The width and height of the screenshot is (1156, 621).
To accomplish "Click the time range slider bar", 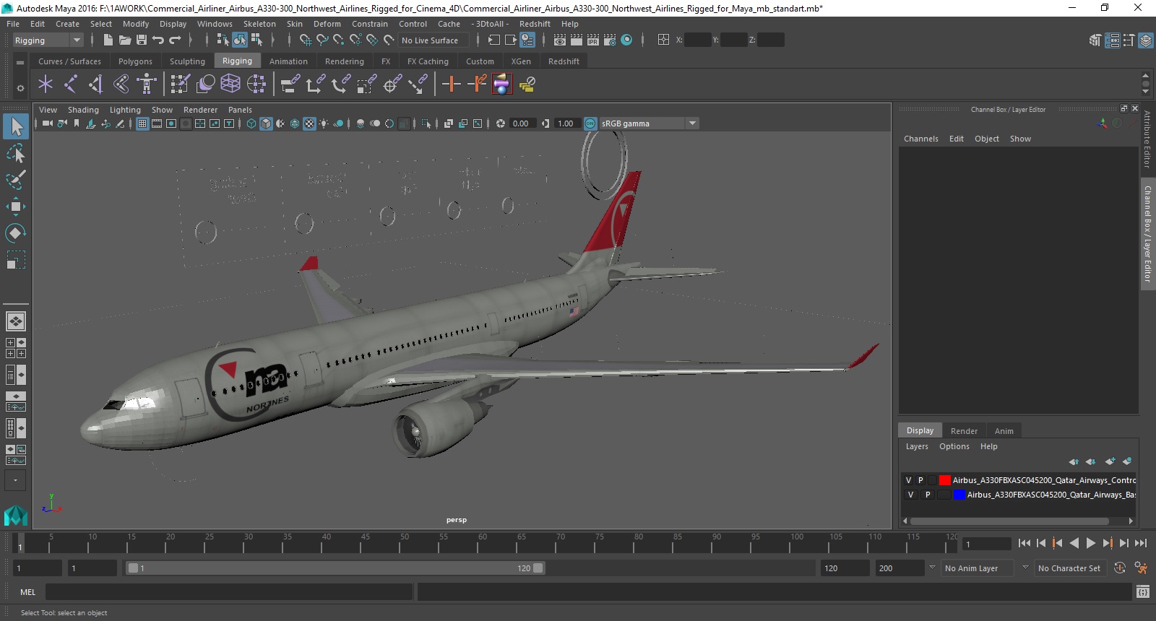I will [335, 568].
